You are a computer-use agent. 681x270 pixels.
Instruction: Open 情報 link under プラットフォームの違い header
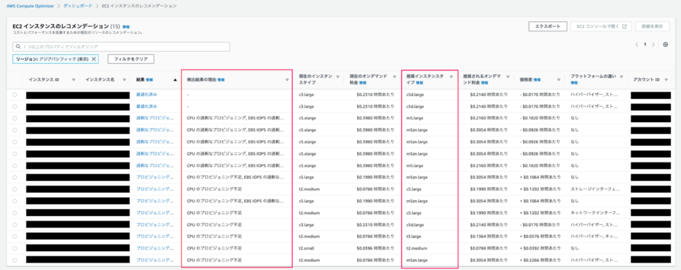pyautogui.click(x=574, y=82)
